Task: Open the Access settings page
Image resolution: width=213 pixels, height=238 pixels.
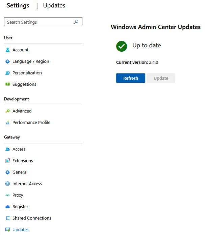Action: [x=19, y=149]
